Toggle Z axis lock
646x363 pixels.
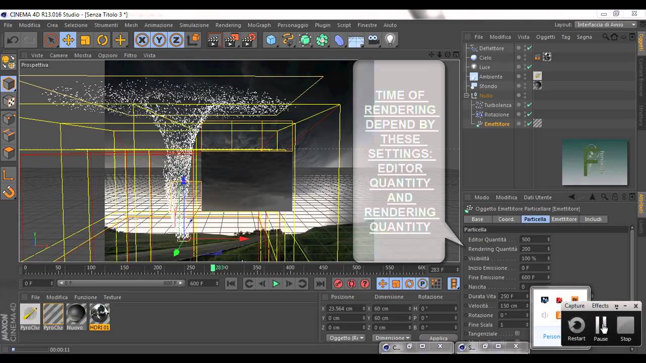click(x=176, y=40)
